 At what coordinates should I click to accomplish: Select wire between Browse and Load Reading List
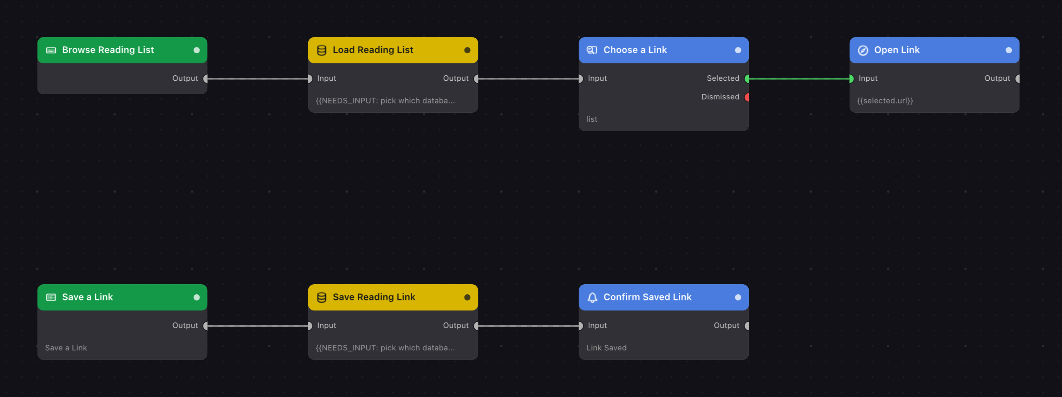tap(258, 79)
